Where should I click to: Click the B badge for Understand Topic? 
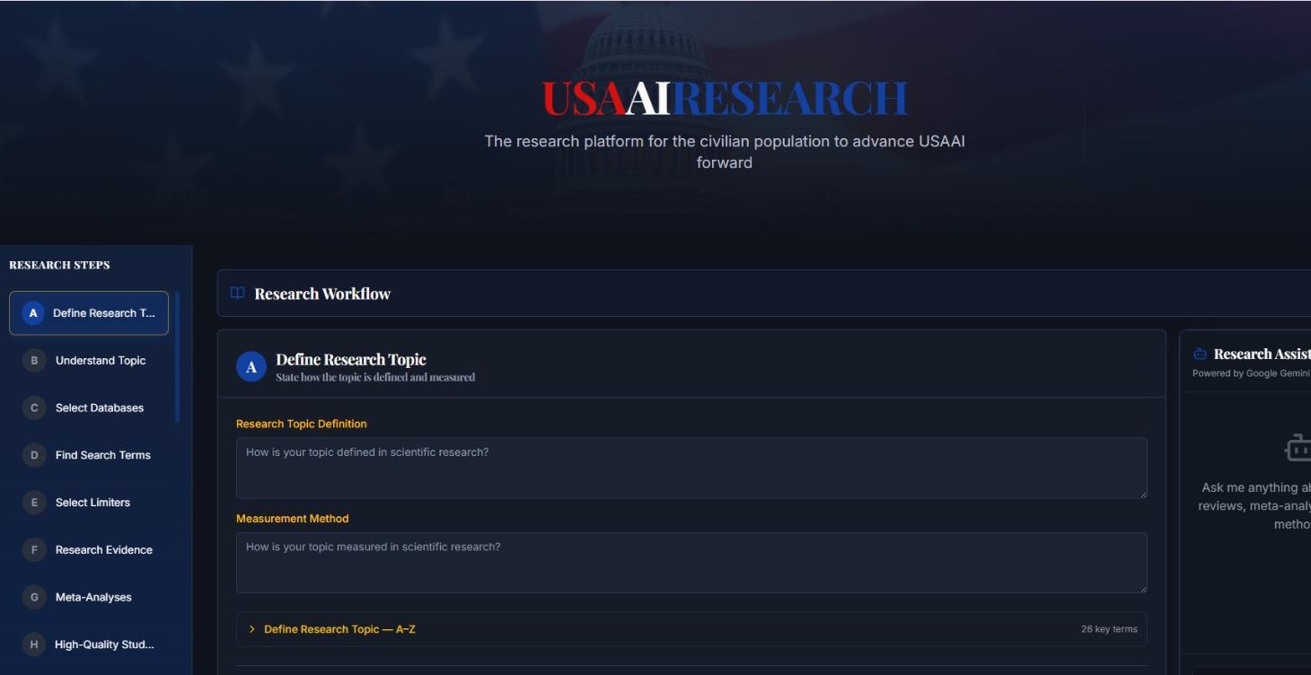point(33,360)
